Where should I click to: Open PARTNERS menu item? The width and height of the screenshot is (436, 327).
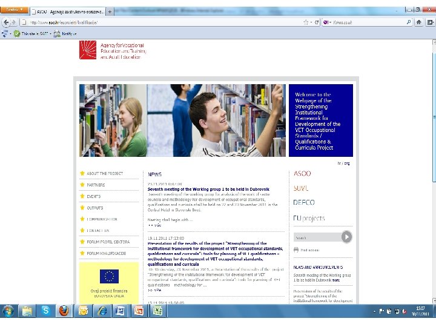pyautogui.click(x=96, y=185)
